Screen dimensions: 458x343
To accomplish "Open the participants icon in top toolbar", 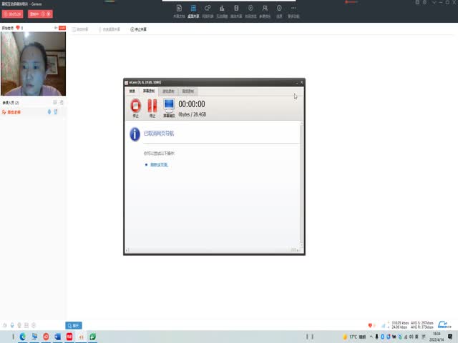I will pyautogui.click(x=265, y=10).
